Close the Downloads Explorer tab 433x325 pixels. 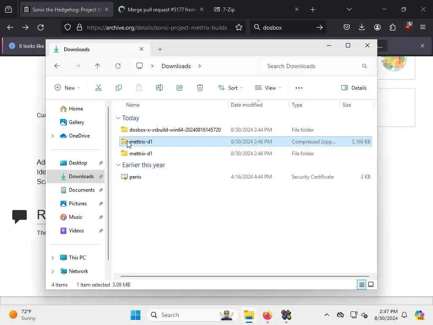point(141,49)
